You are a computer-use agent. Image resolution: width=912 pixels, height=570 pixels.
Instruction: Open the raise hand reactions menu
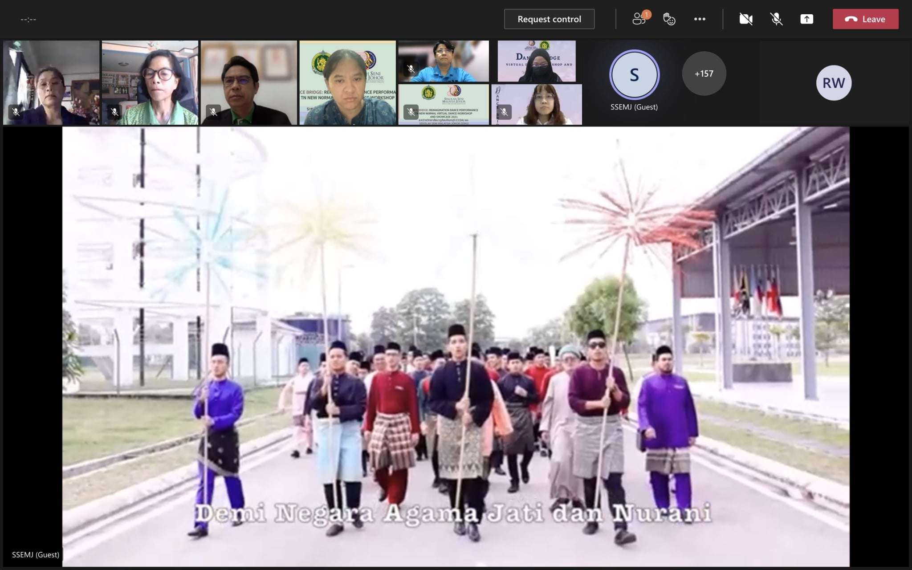tap(669, 19)
